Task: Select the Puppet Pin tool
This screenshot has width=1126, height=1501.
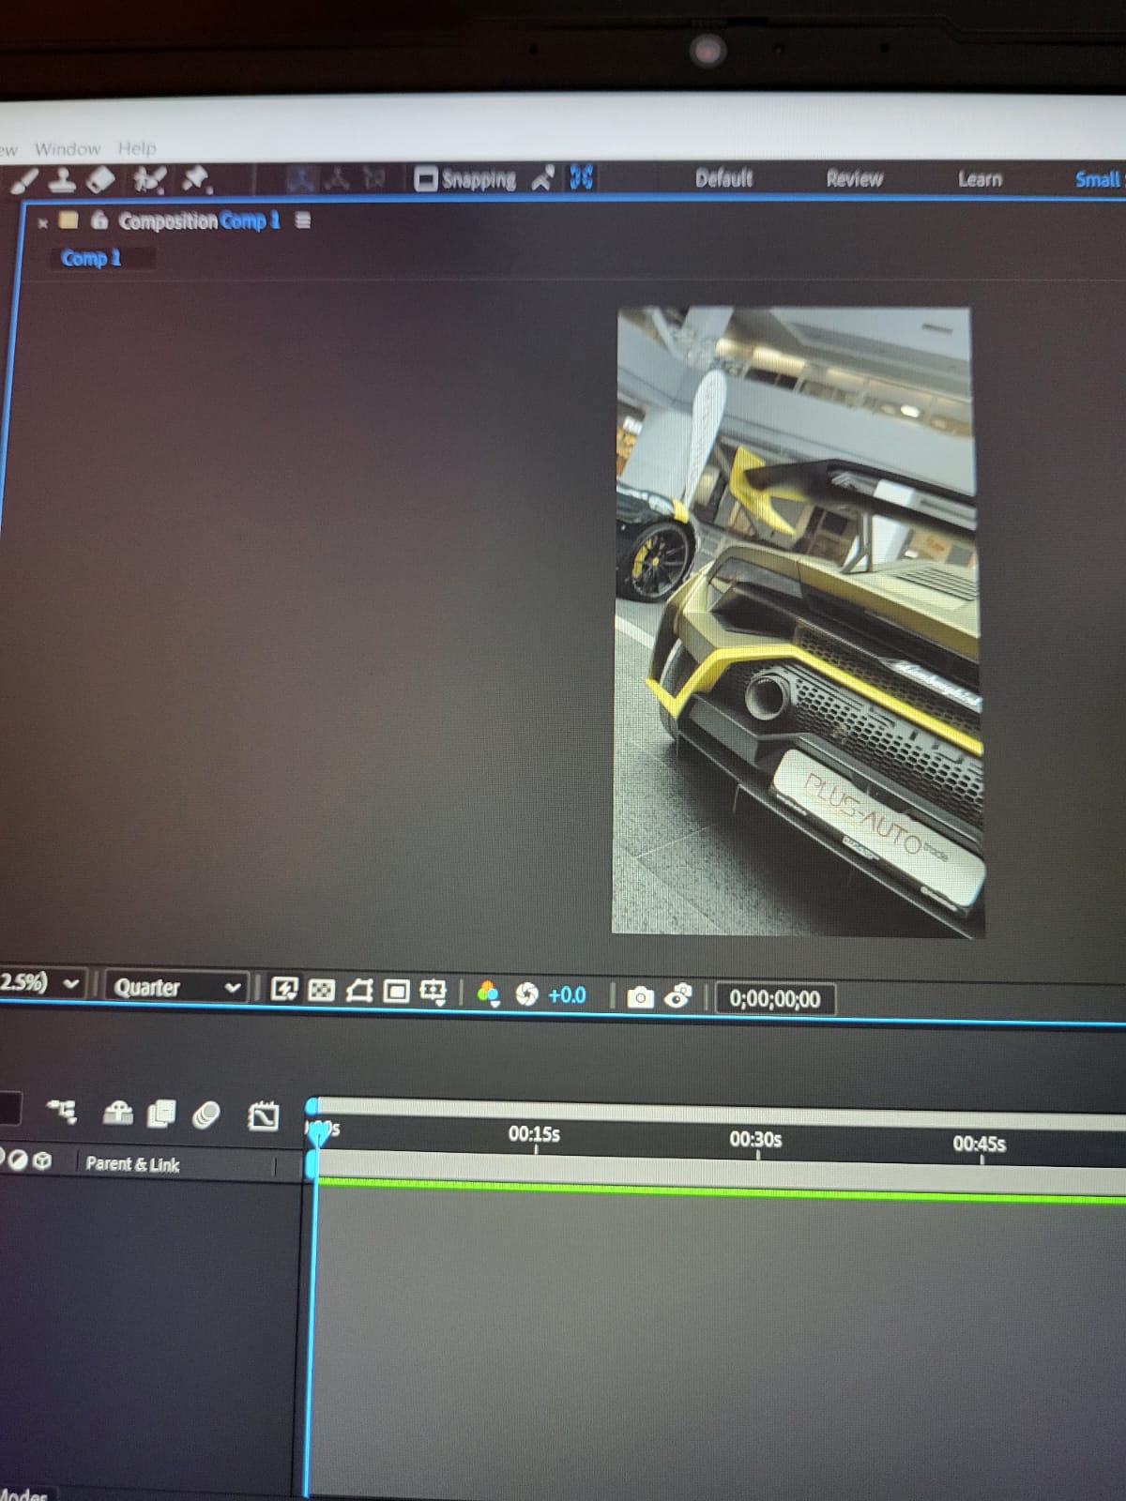Action: [196, 178]
